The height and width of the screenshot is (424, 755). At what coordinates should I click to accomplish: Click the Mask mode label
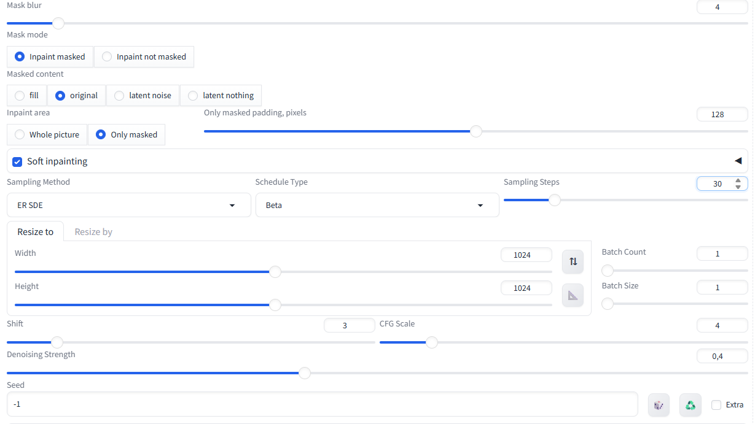[27, 34]
